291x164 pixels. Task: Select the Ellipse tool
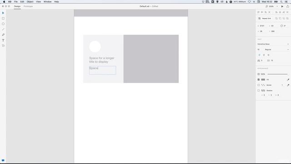[3, 24]
